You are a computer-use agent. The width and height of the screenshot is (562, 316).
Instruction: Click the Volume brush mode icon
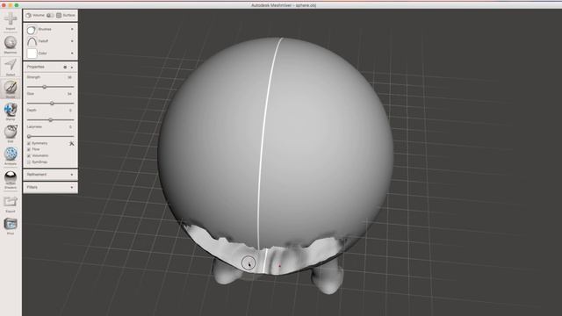29,16
